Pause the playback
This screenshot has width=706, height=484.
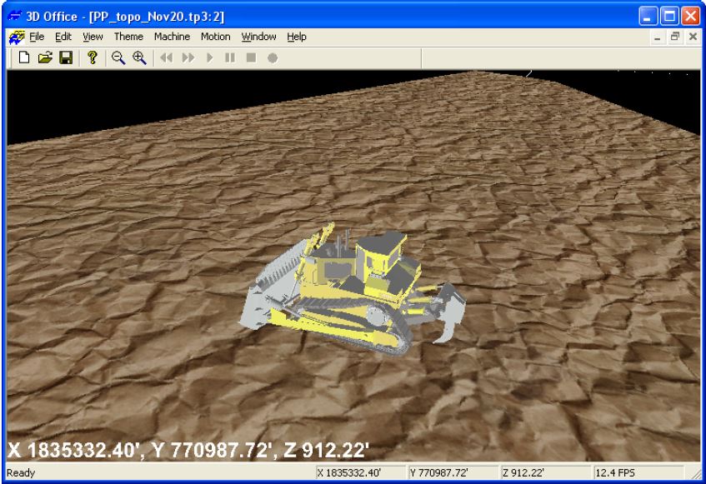tap(230, 57)
